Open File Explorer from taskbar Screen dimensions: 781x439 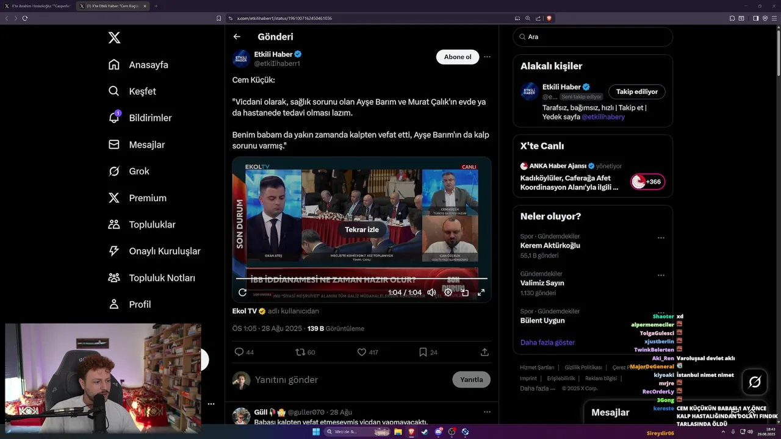pos(398,432)
